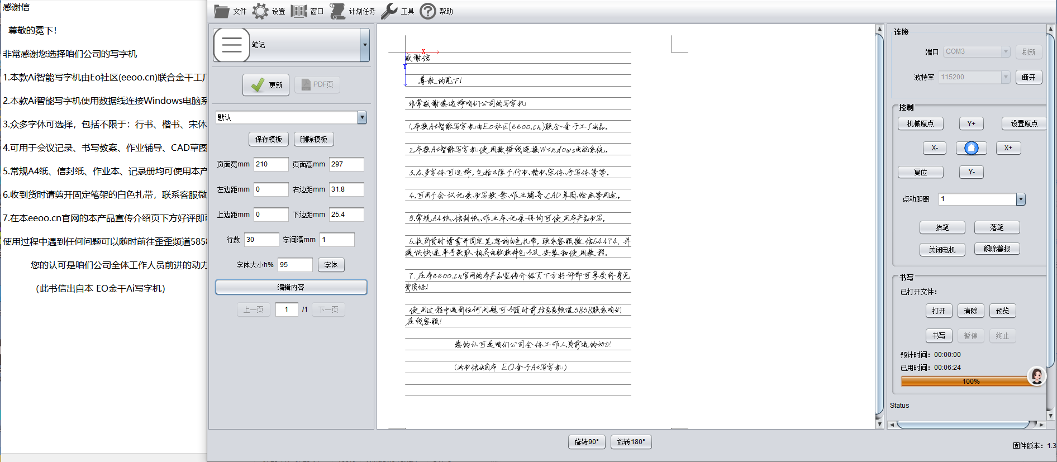Open the 工具 wrench icon menu
The image size is (1057, 462).
point(389,11)
